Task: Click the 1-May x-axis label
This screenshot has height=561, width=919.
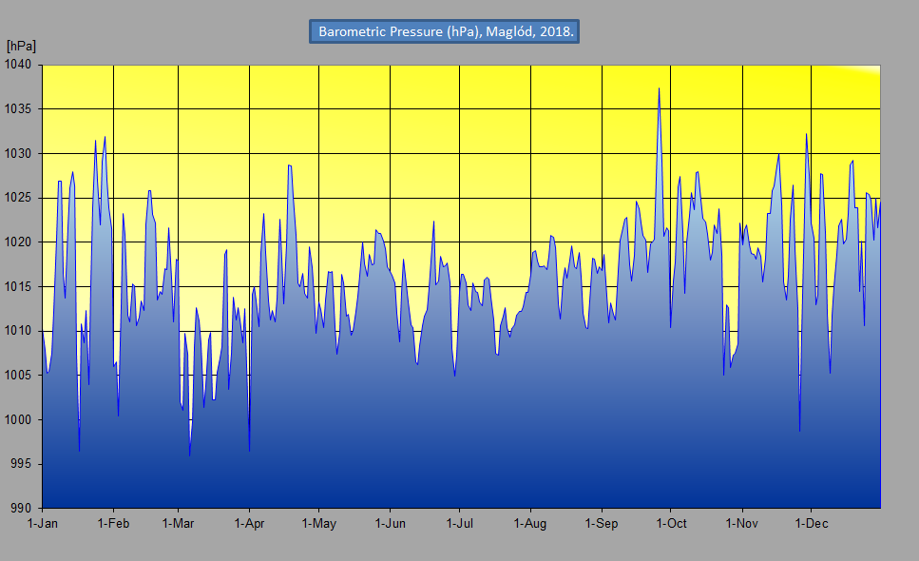Action: [318, 523]
